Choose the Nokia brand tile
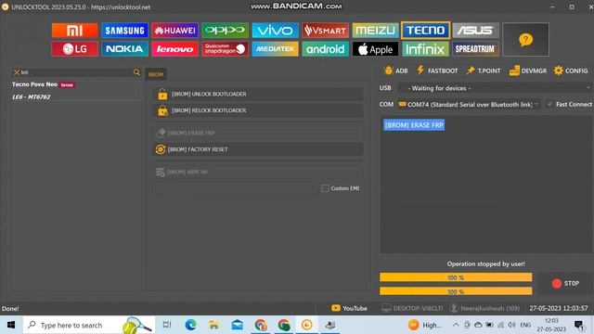 [124, 49]
